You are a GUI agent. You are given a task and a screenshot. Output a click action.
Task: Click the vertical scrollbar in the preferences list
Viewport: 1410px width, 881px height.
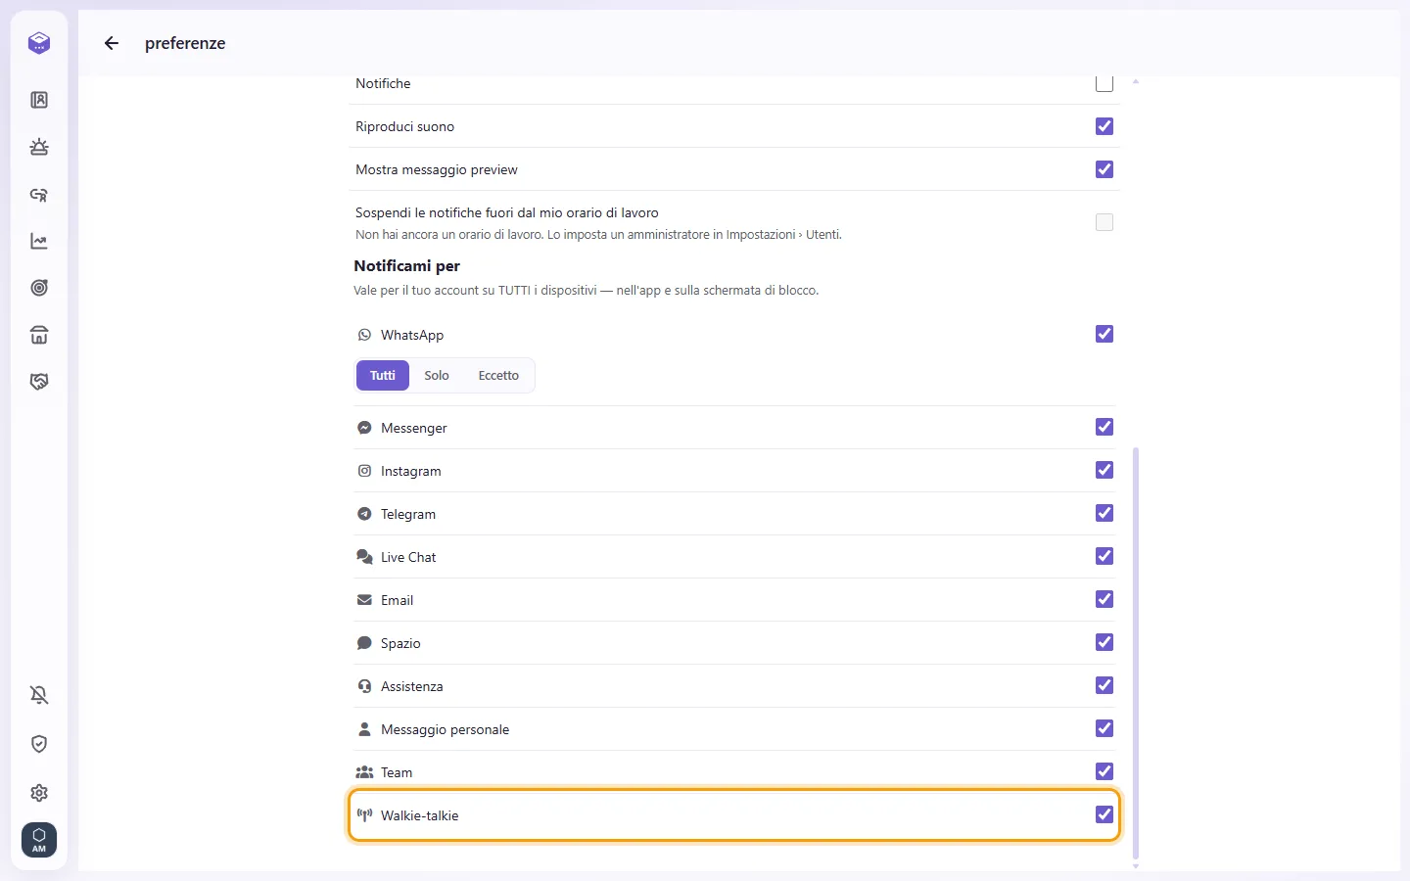(x=1136, y=654)
